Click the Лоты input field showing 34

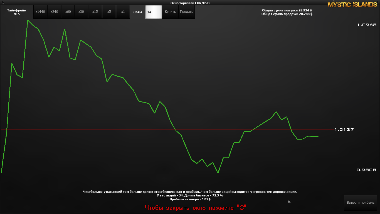tap(154, 12)
